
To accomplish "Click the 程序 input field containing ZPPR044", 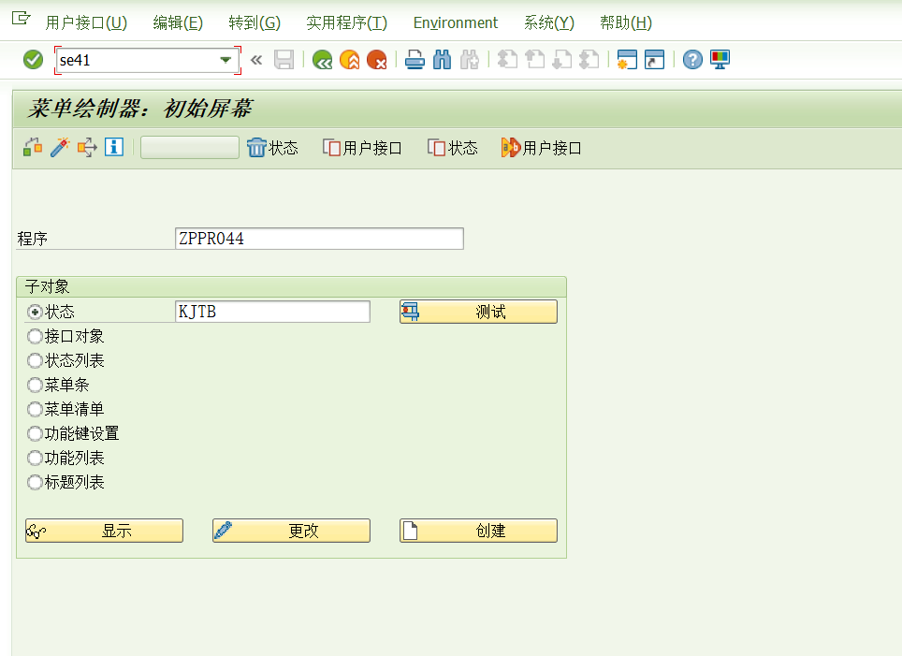I will [318, 239].
